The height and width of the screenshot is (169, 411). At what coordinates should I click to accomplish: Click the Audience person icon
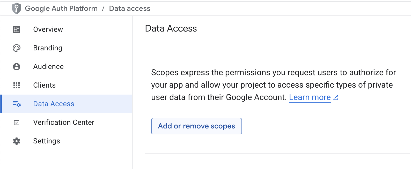pyautogui.click(x=17, y=66)
